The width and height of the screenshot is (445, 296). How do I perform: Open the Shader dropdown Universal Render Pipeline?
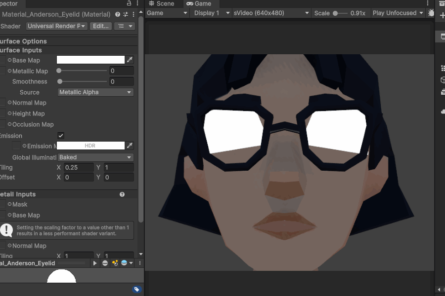click(57, 26)
